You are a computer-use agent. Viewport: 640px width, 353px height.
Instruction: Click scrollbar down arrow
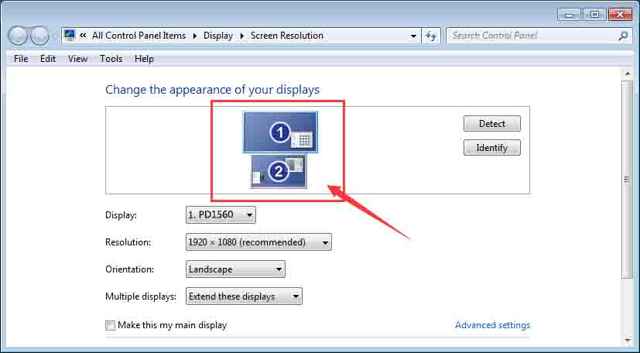[628, 340]
